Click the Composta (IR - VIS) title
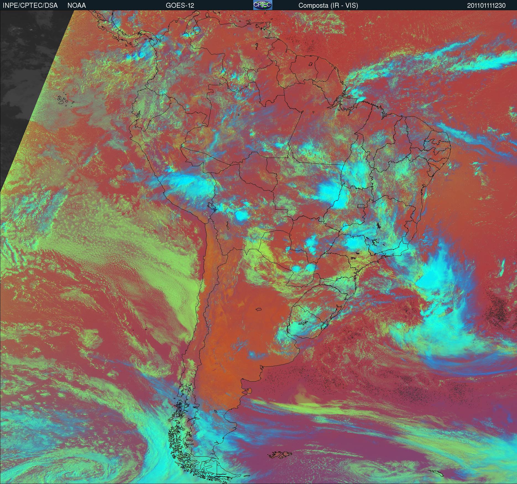The width and height of the screenshot is (517, 484). 328,6
